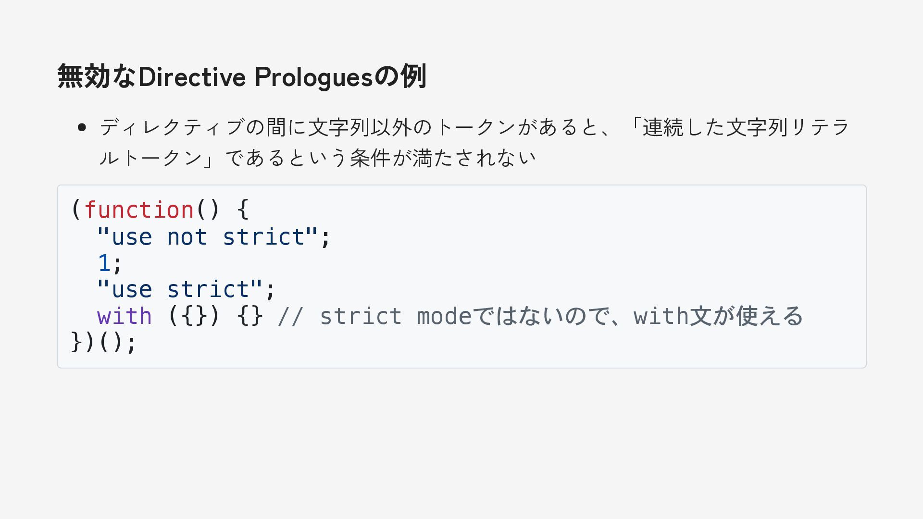
Task: Click the bullet point dot marker
Action: [x=82, y=127]
